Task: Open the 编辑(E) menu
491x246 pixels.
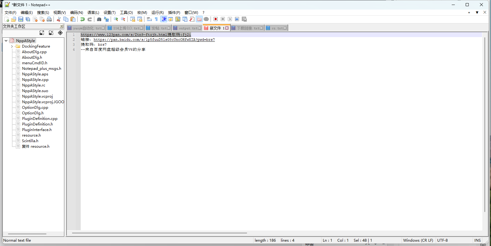Action: click(27, 13)
